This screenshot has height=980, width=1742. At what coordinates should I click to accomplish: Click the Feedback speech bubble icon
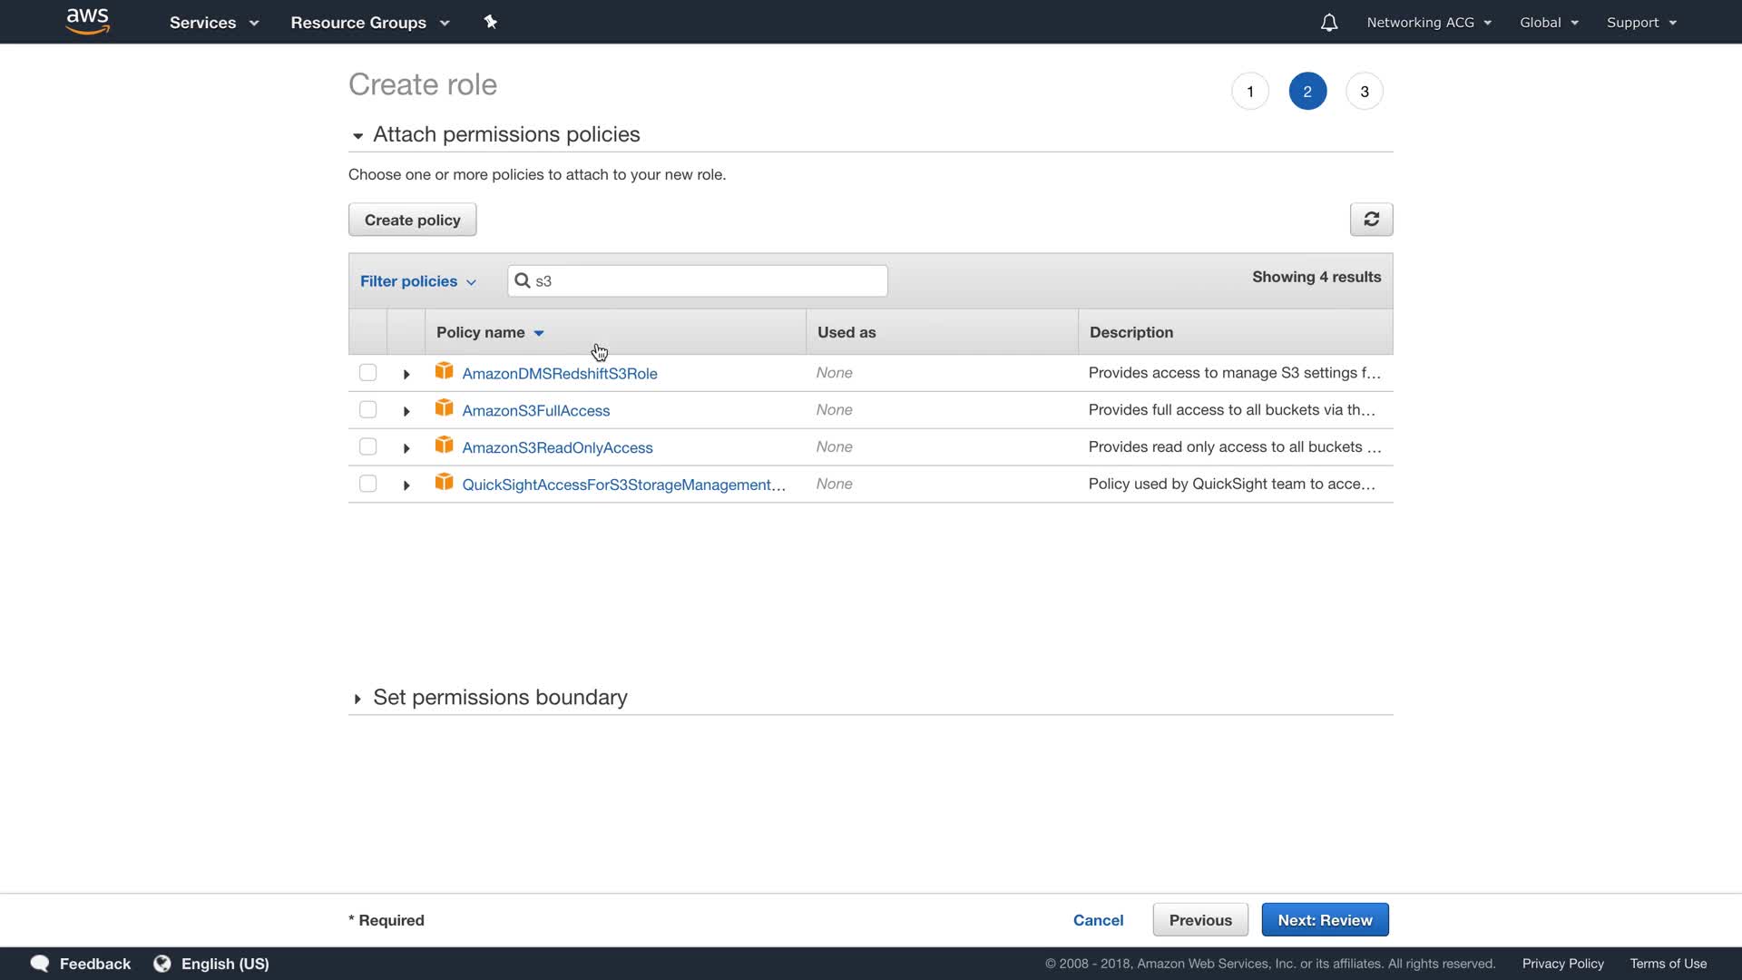pyautogui.click(x=40, y=964)
